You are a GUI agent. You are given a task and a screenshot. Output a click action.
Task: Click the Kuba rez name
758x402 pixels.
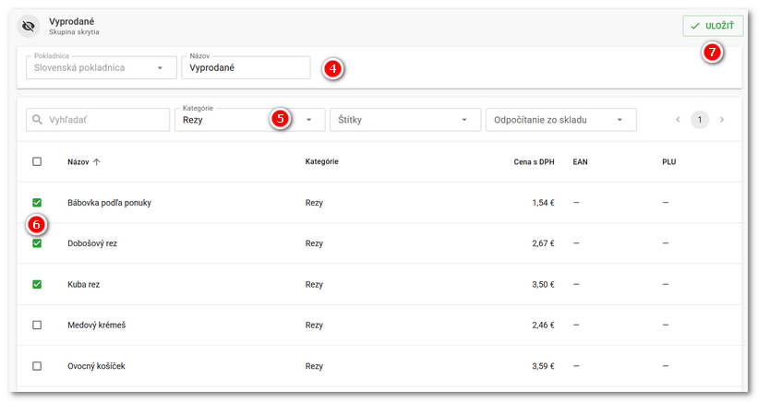point(84,284)
